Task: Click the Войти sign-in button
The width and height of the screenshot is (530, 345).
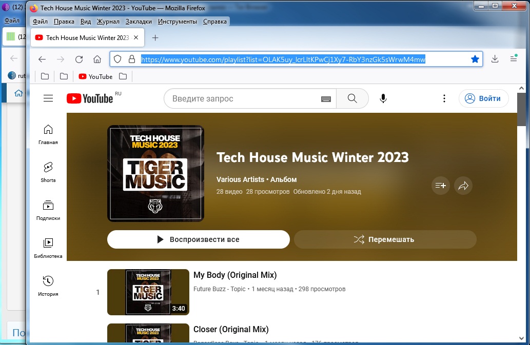Action: 483,98
